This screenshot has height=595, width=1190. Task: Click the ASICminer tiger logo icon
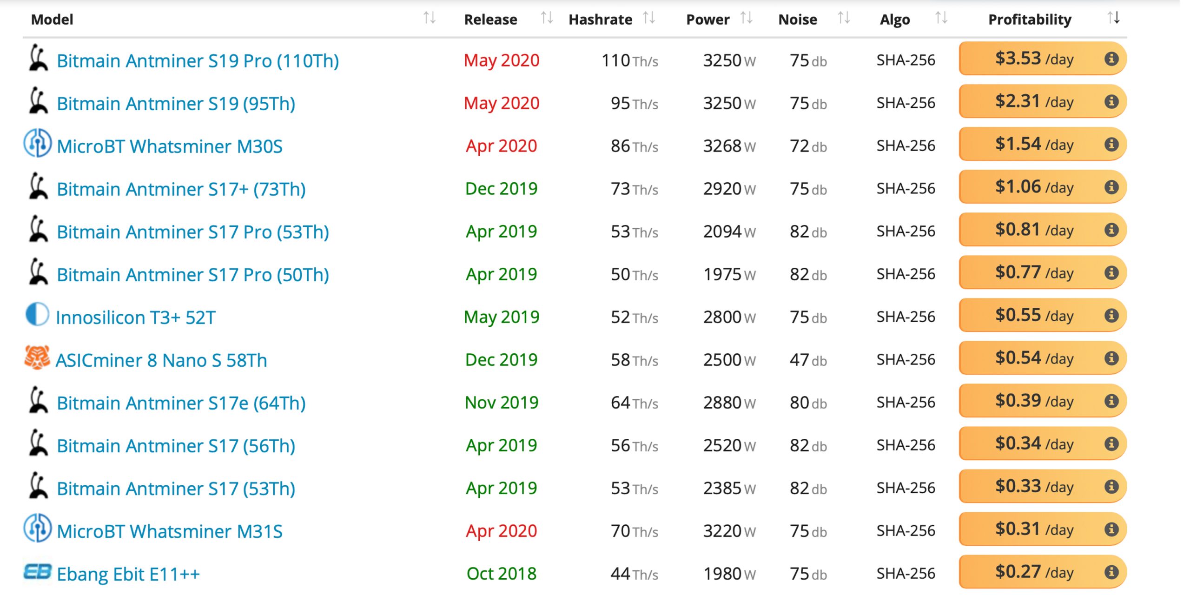[x=37, y=357]
